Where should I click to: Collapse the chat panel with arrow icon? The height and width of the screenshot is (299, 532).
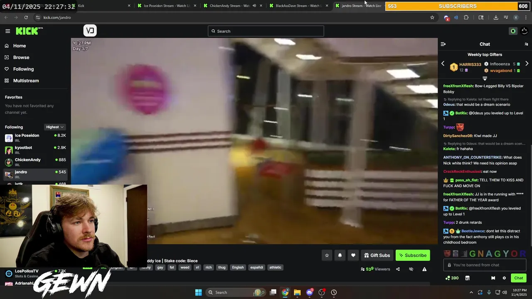(x=443, y=44)
